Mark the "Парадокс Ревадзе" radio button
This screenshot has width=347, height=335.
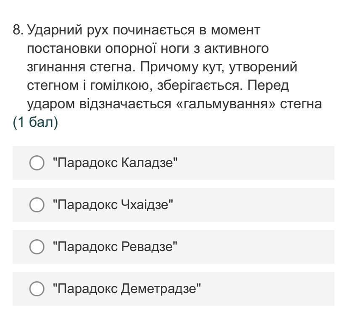37,247
